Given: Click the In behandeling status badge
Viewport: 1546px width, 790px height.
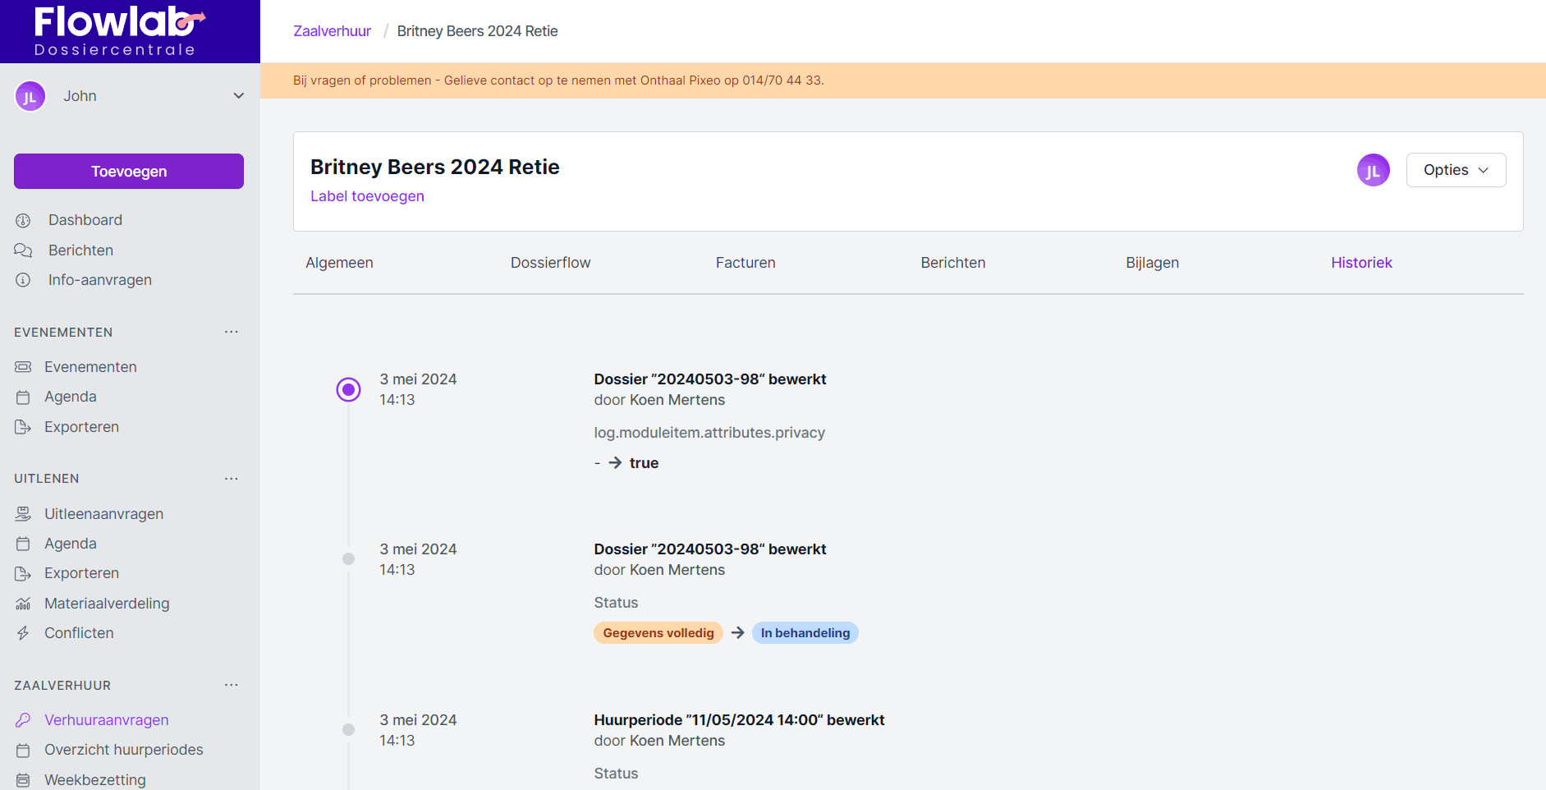Looking at the screenshot, I should [x=805, y=633].
